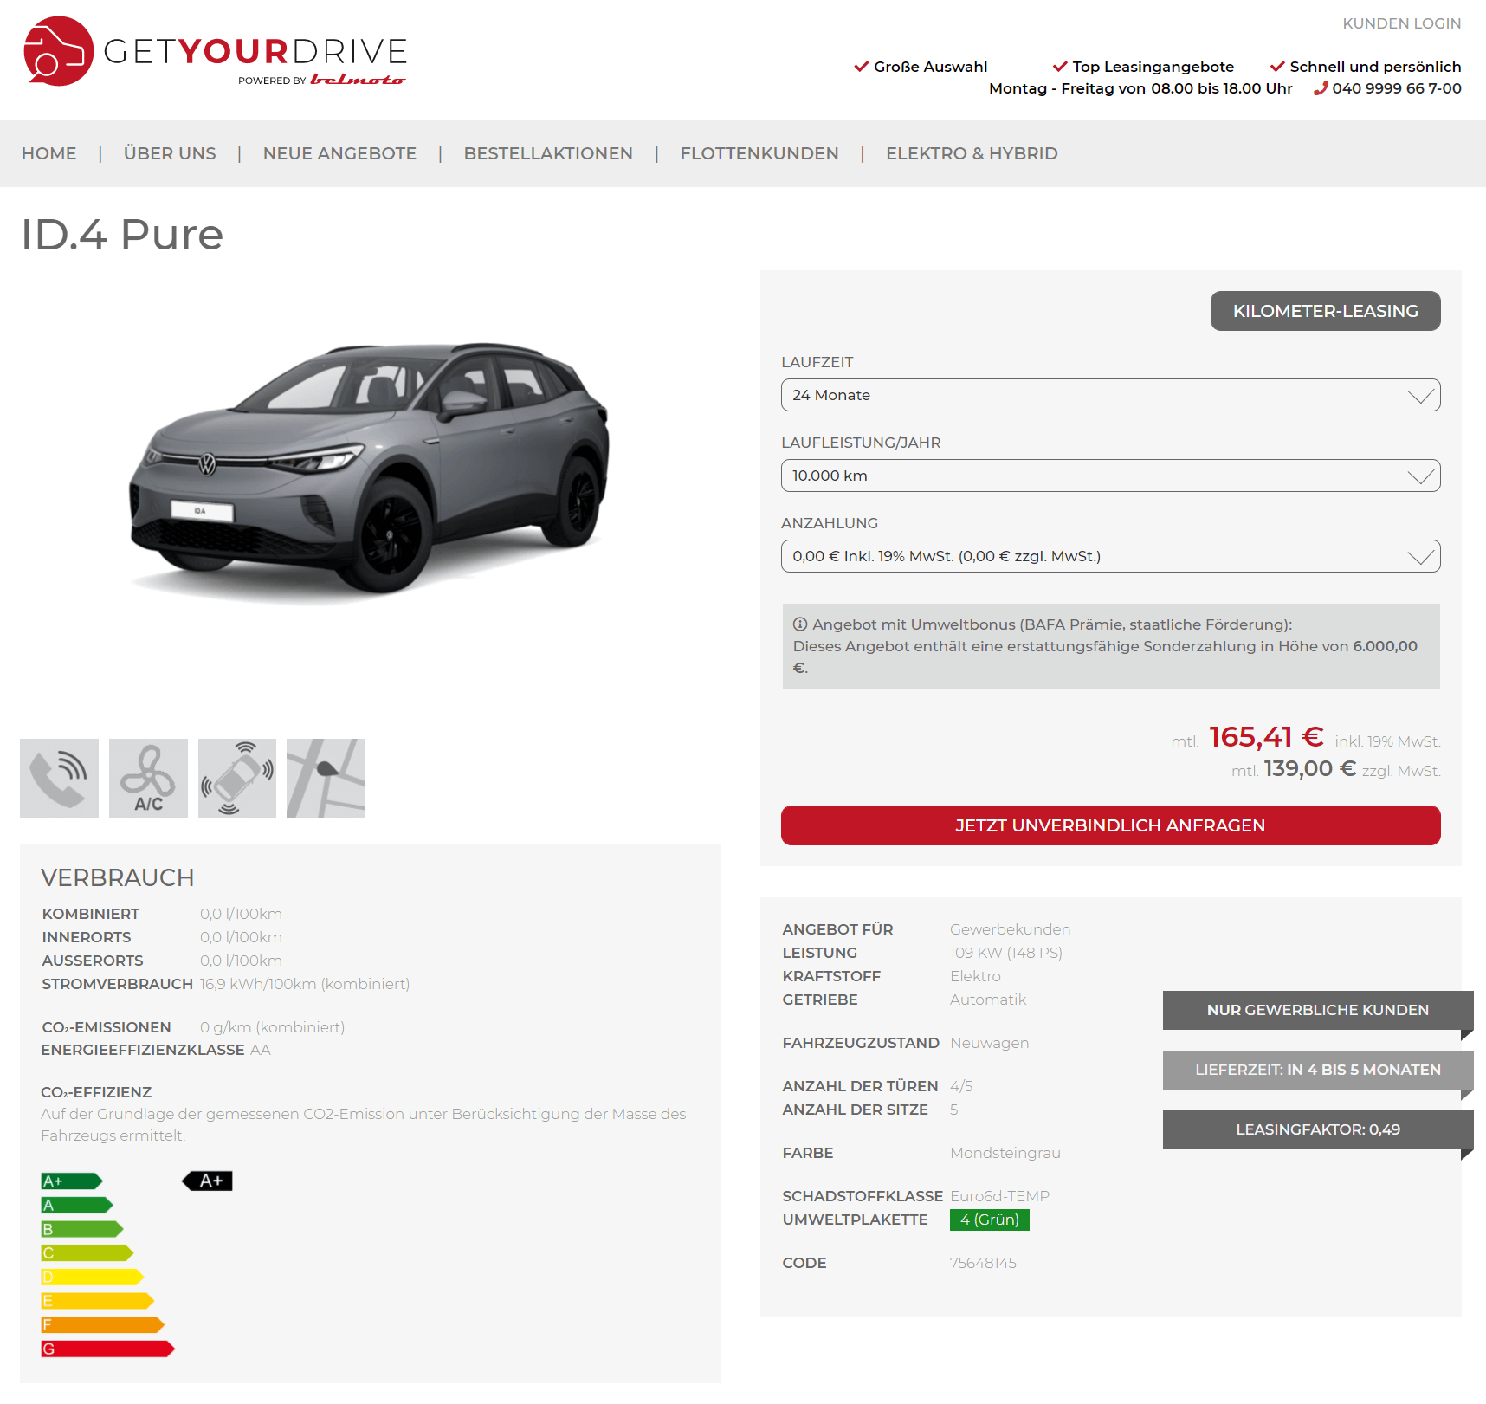Open the NEUE ANGEBOTE menu item
Screen dimensions: 1486x1404
coord(339,153)
